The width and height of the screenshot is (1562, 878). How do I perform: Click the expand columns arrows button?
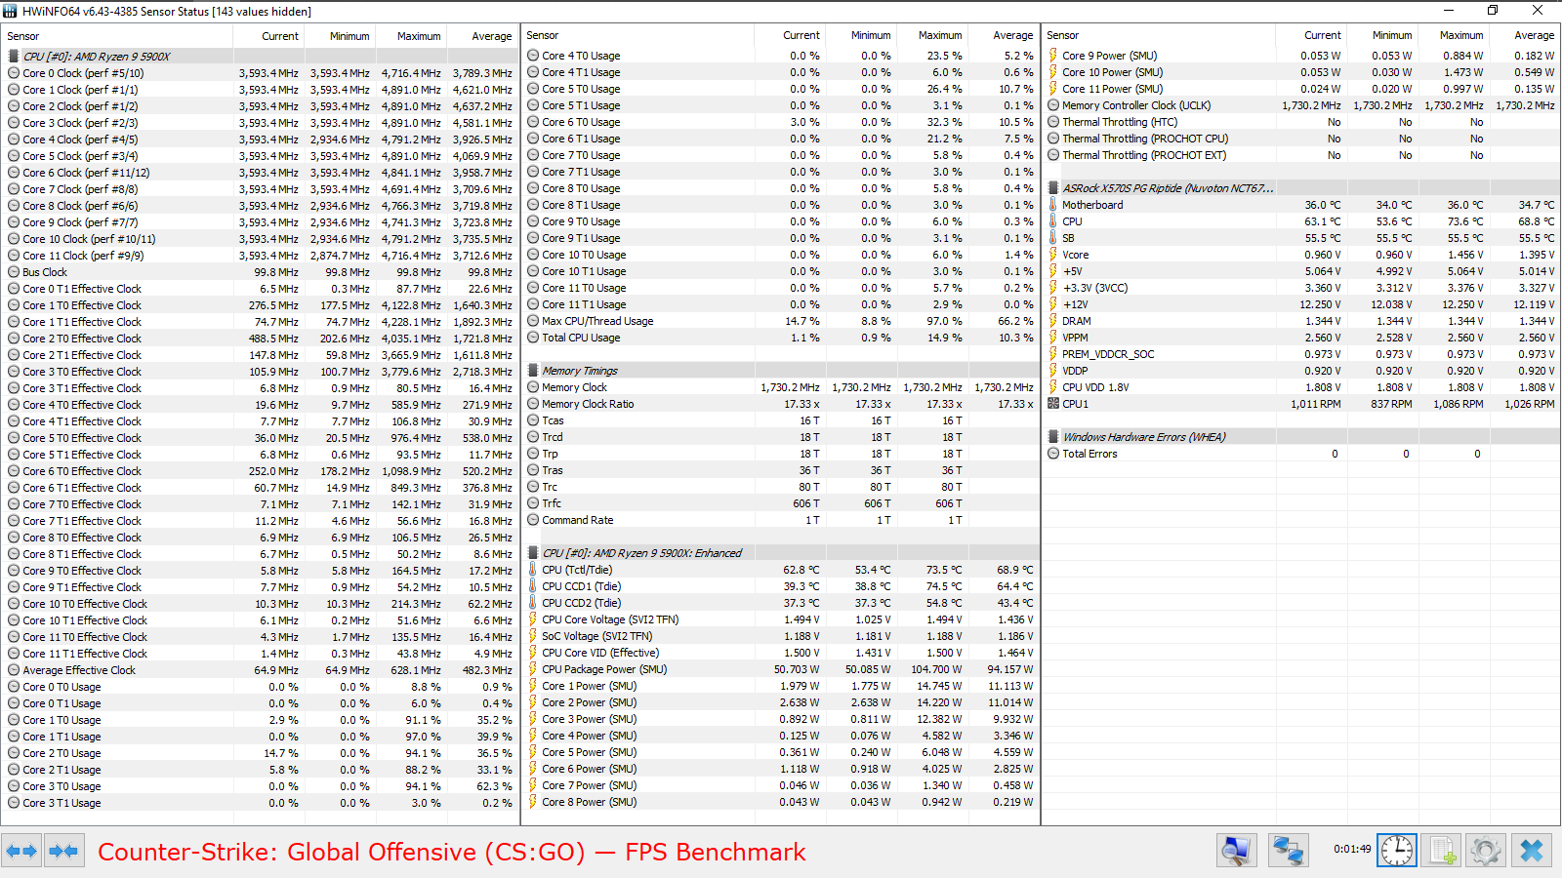(x=21, y=852)
